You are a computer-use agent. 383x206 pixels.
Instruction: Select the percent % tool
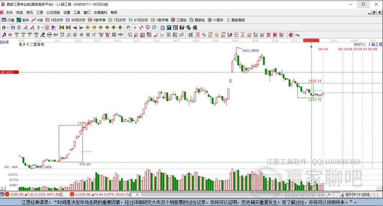coord(204,35)
